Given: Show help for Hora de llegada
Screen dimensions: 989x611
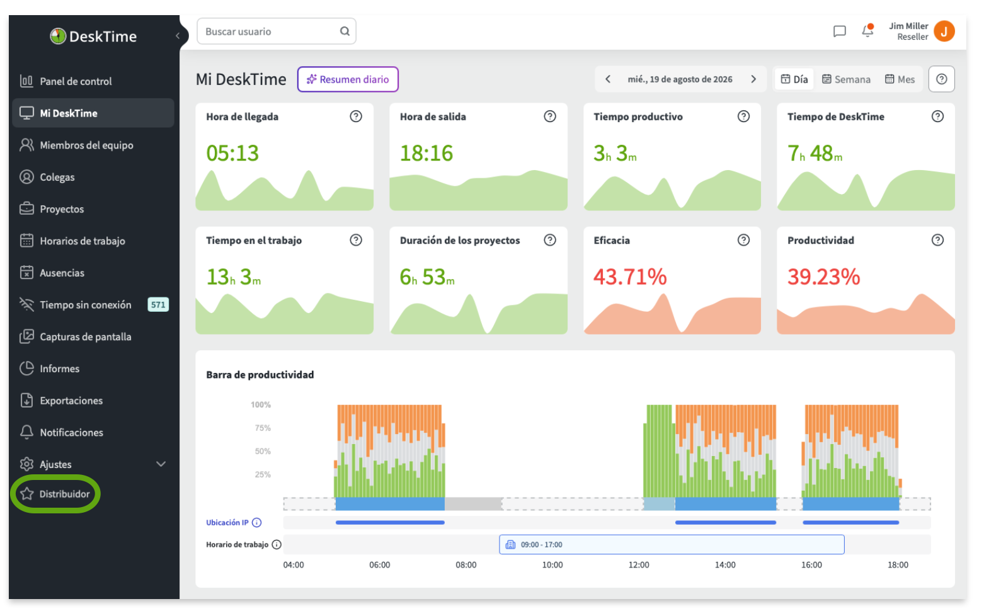Looking at the screenshot, I should coord(356,117).
